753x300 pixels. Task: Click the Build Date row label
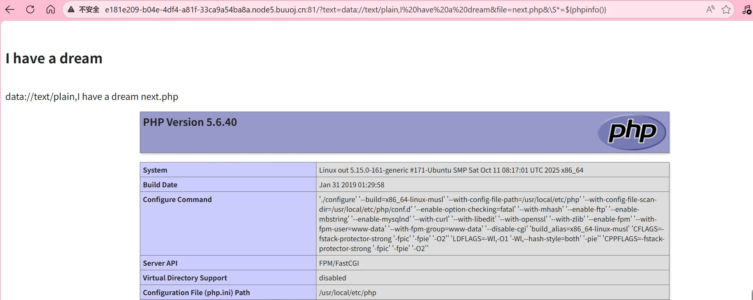(160, 185)
